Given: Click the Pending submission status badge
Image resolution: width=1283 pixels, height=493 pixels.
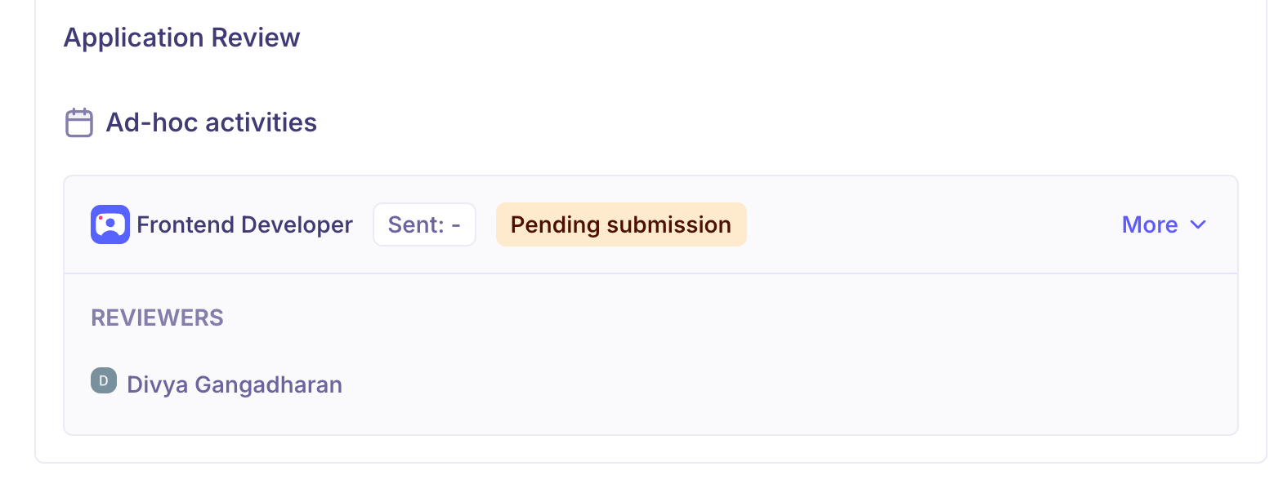Looking at the screenshot, I should 620,224.
